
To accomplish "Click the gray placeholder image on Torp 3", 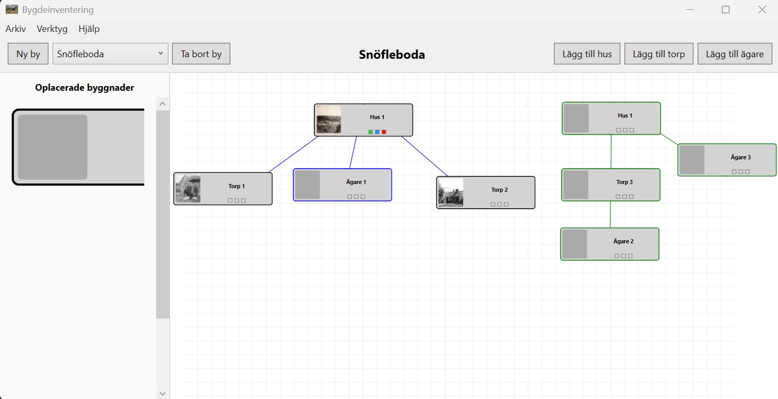I will pos(576,185).
